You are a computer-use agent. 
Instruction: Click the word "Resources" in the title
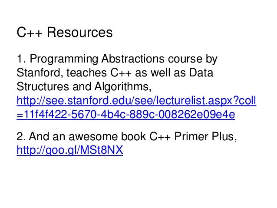pyautogui.click(x=80, y=32)
